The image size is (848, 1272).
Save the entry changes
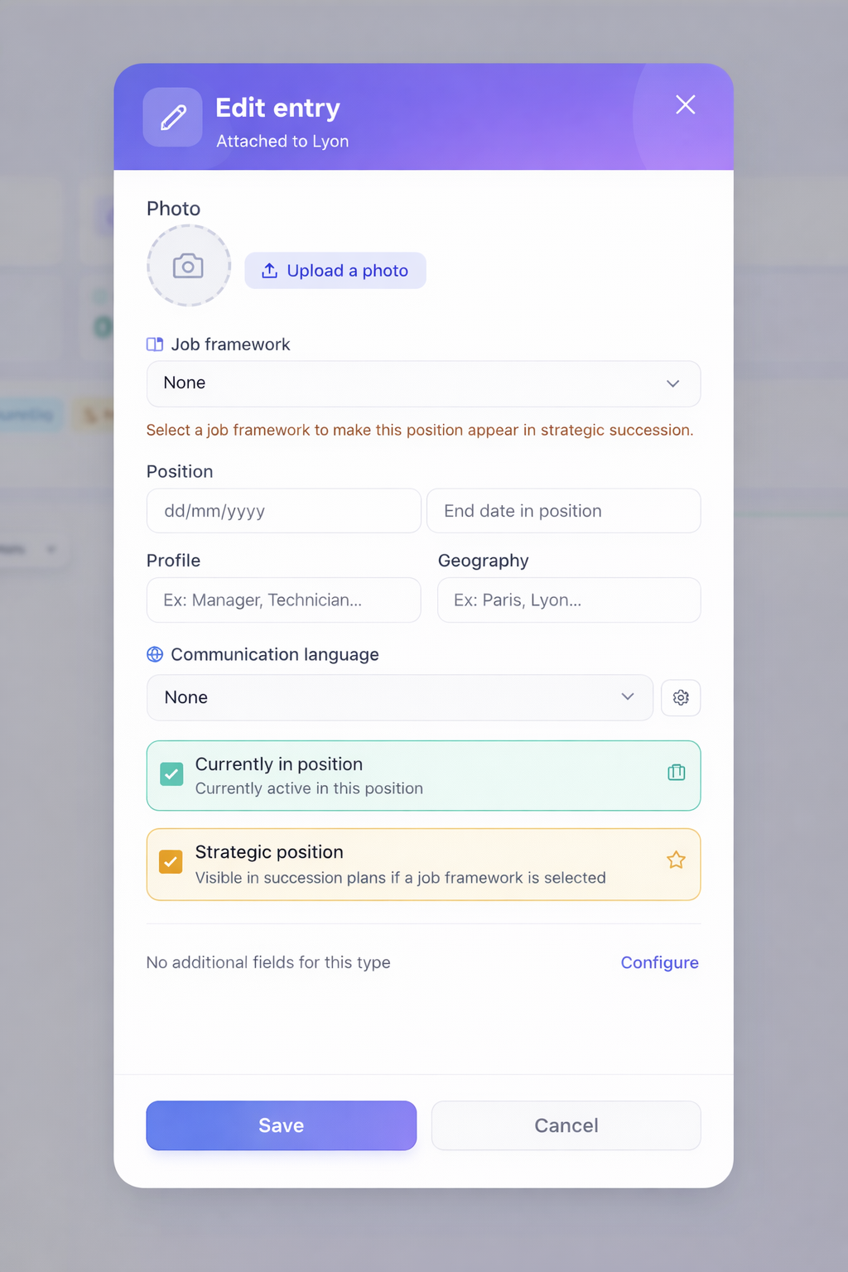coord(281,1125)
